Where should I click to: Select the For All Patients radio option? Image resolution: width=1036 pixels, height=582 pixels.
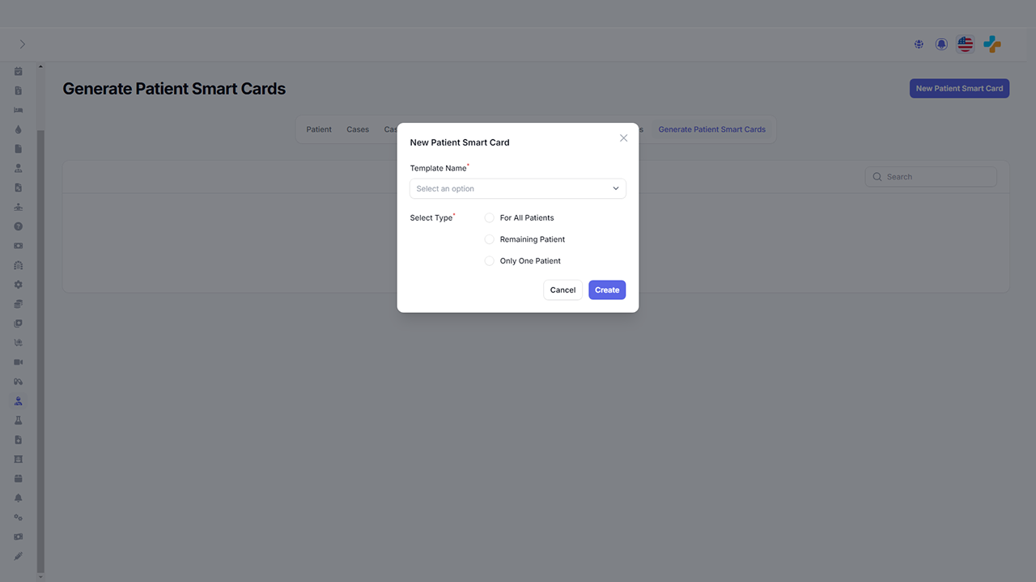(490, 217)
